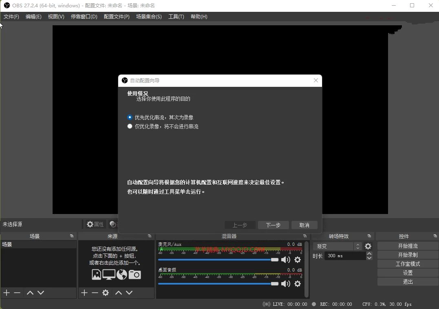Add a video capture source with camera icon

(135, 274)
